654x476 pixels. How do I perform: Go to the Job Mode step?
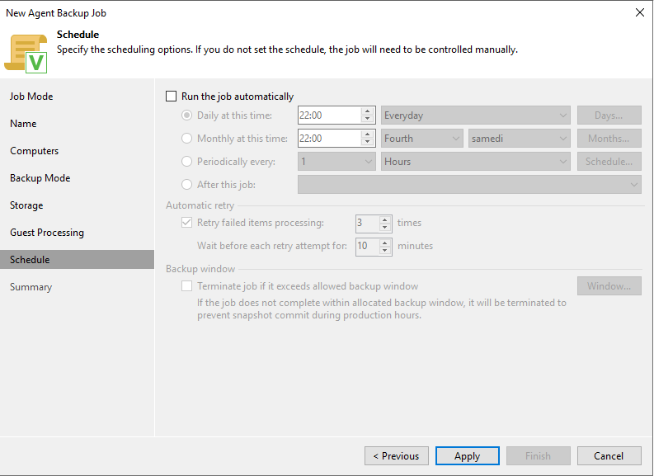tap(31, 97)
